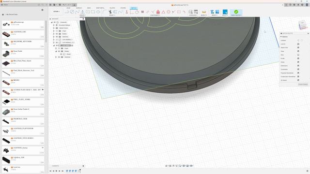Click the Save icon in quick access bar
Screen dimensions: 310x174
(x=60, y=5)
